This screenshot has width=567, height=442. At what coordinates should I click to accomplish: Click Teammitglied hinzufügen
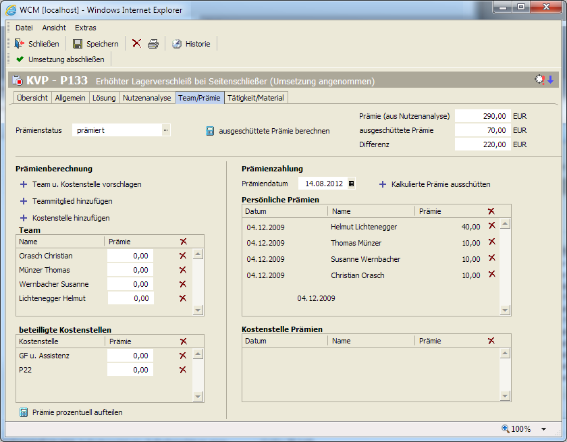[72, 201]
